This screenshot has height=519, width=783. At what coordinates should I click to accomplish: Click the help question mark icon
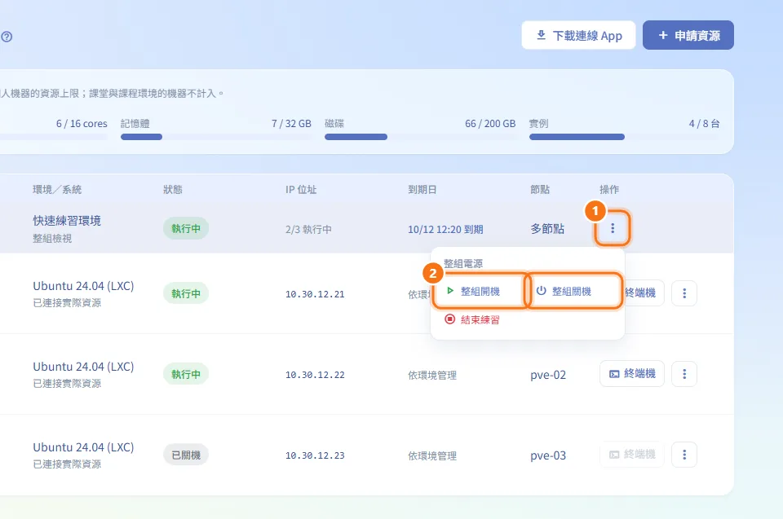[7, 37]
